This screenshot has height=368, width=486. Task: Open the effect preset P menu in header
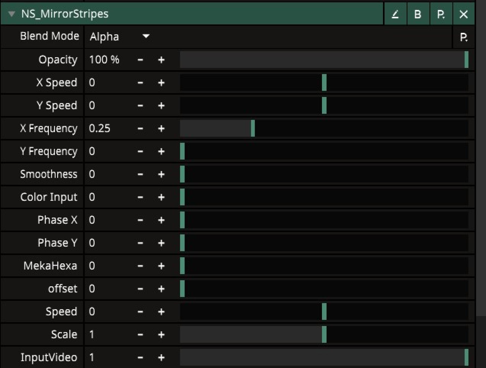point(441,14)
